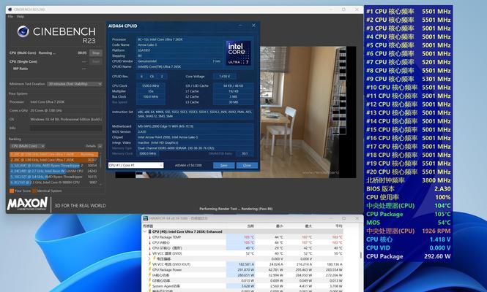Click the Close button in AIDA64 CPUID
The width and height of the screenshot is (487, 292).
click(x=247, y=166)
